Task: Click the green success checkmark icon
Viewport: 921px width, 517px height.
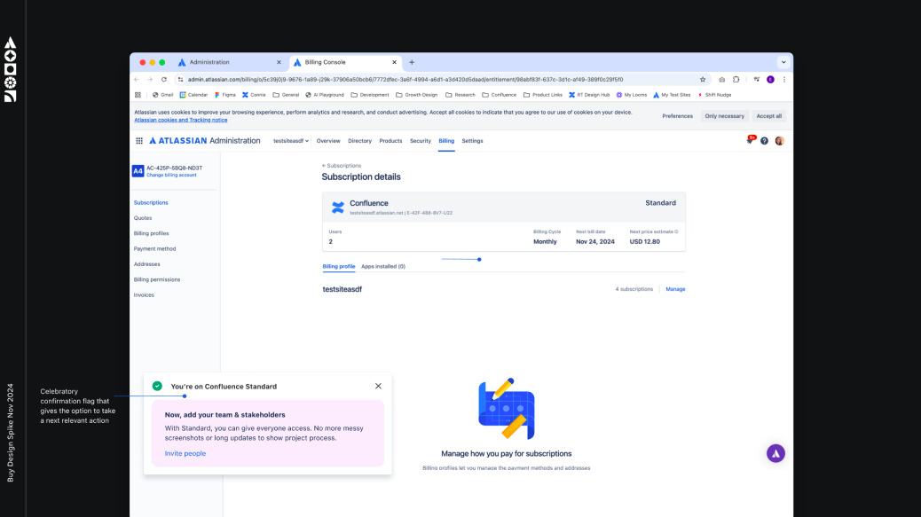Action: pyautogui.click(x=157, y=386)
